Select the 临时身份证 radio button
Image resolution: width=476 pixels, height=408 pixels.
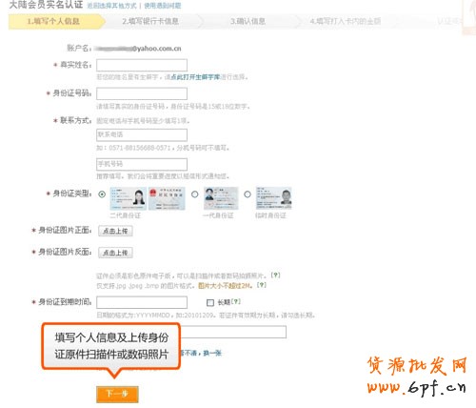point(248,194)
